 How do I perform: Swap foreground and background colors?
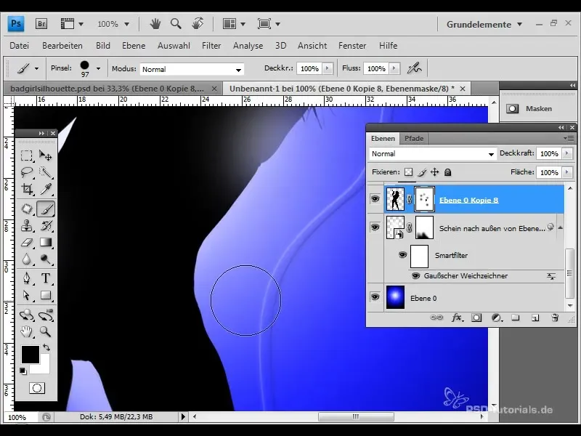tap(46, 347)
